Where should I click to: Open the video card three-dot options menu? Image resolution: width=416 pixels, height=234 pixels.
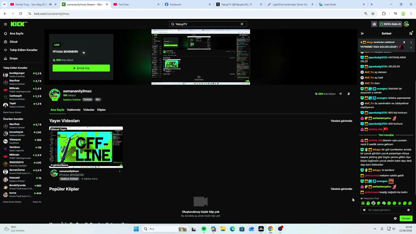pos(120,171)
